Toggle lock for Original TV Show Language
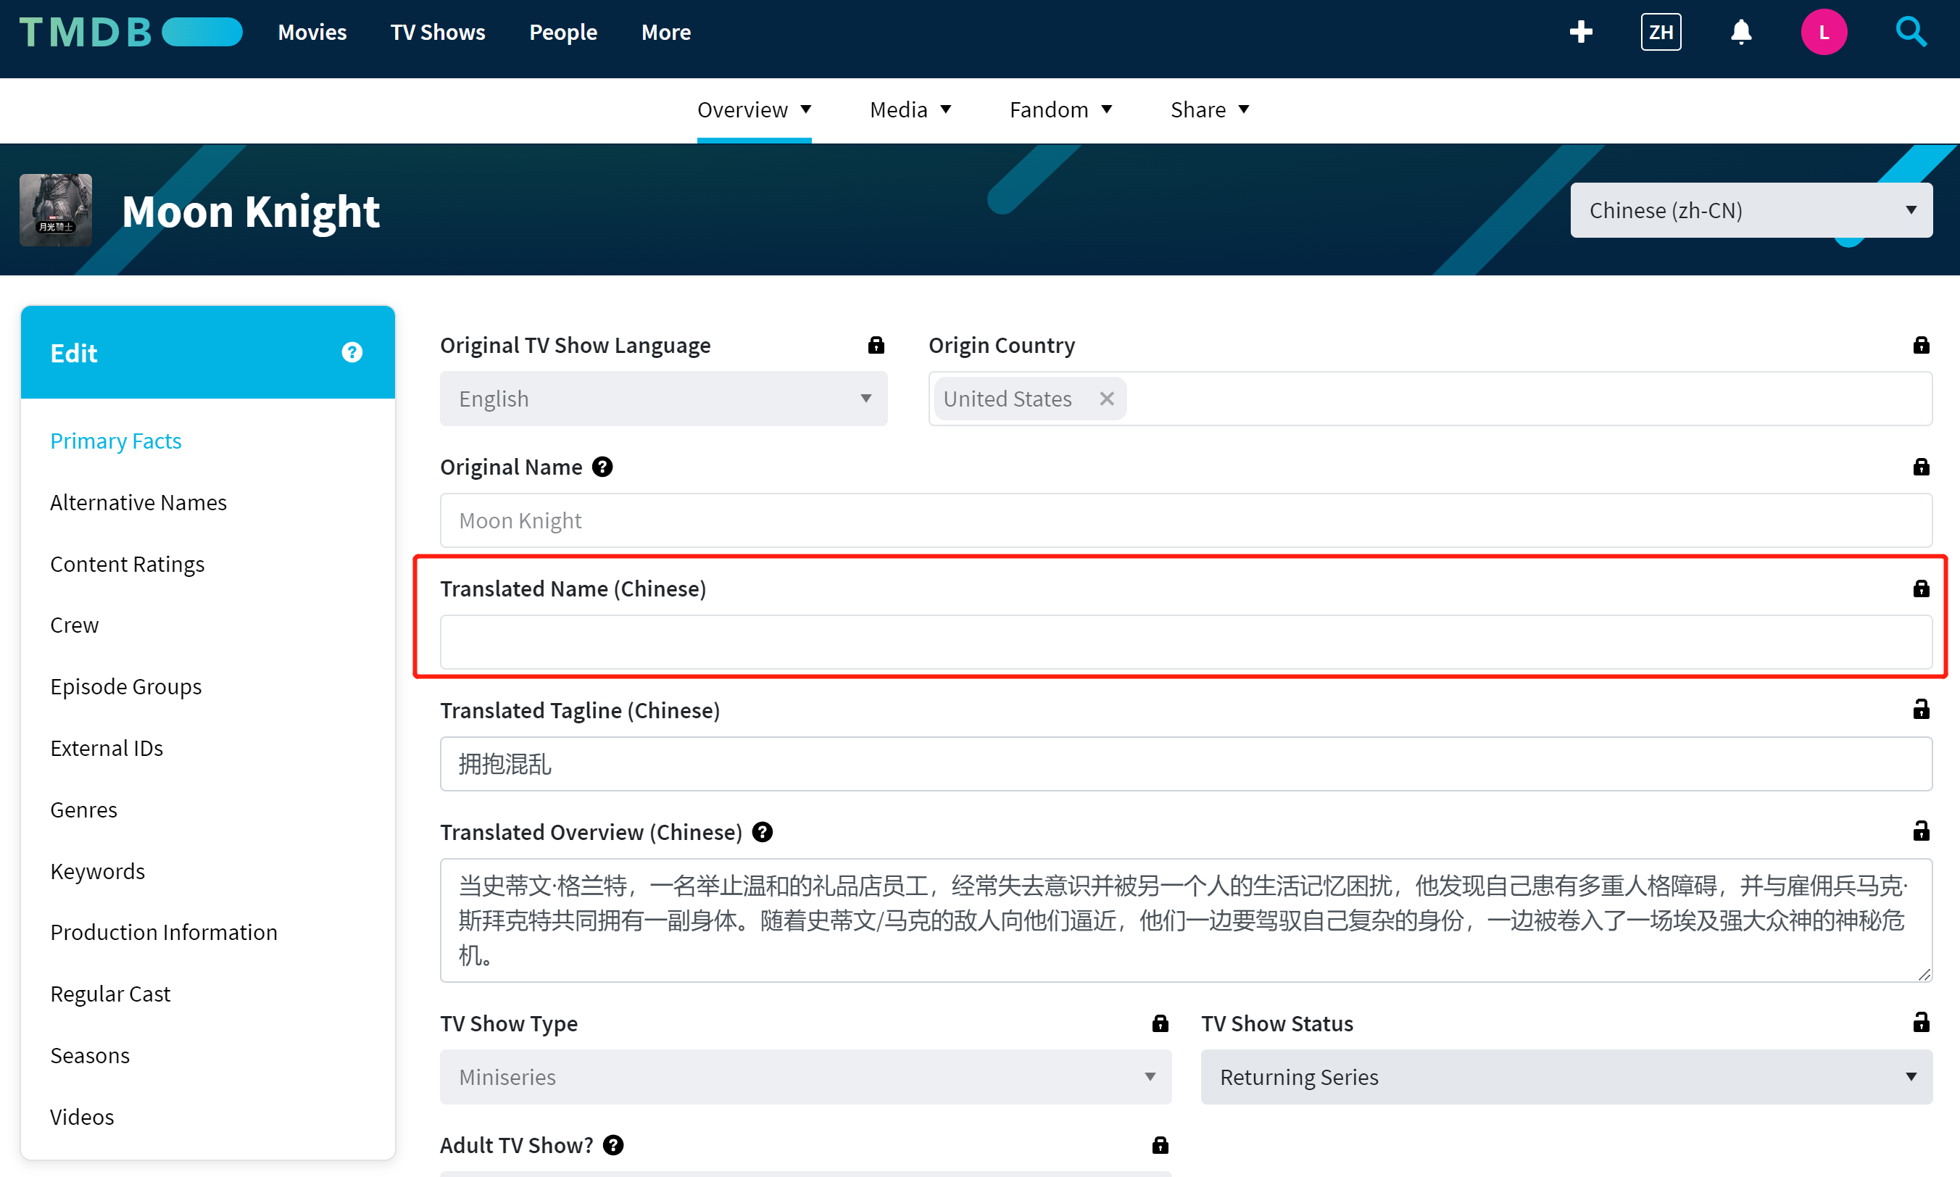This screenshot has width=1960, height=1177. 876,345
